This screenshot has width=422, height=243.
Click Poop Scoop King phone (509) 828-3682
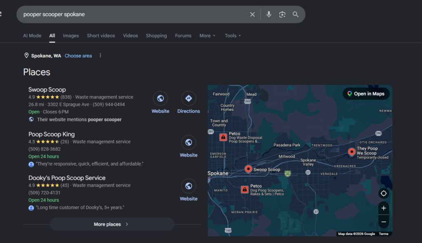pos(45,149)
